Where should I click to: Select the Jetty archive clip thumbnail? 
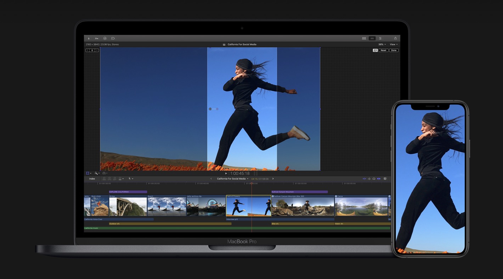(x=206, y=207)
